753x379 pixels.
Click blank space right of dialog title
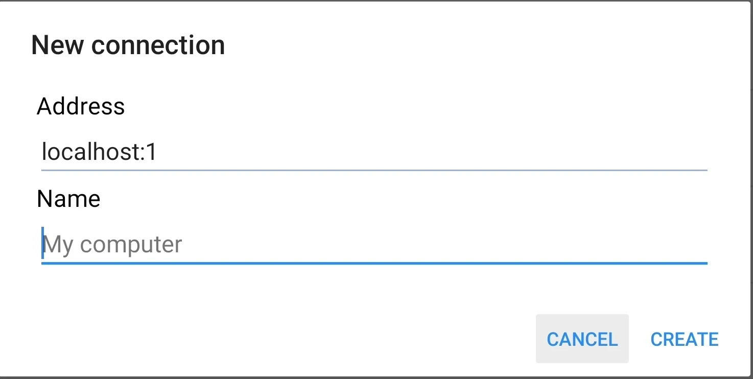[460, 45]
